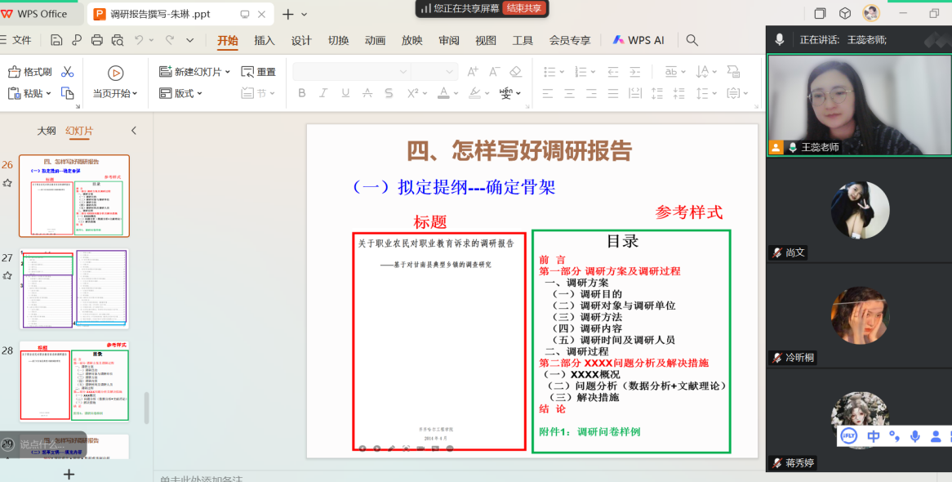Click the Reset (重置) slide icon
Viewport: 952px width, 482px height.
pos(259,72)
